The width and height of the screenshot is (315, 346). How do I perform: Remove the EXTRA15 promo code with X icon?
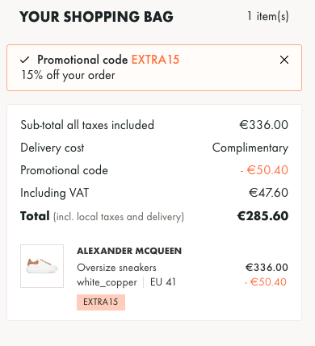click(284, 60)
